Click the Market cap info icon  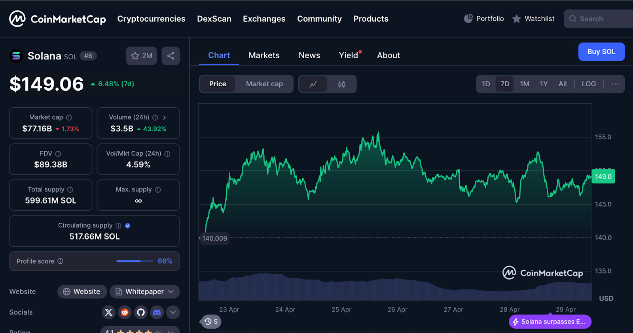[x=69, y=118]
